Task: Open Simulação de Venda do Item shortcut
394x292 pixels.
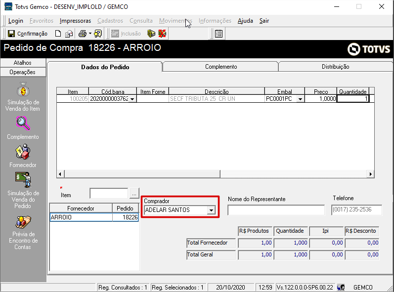Action: pyautogui.click(x=23, y=97)
